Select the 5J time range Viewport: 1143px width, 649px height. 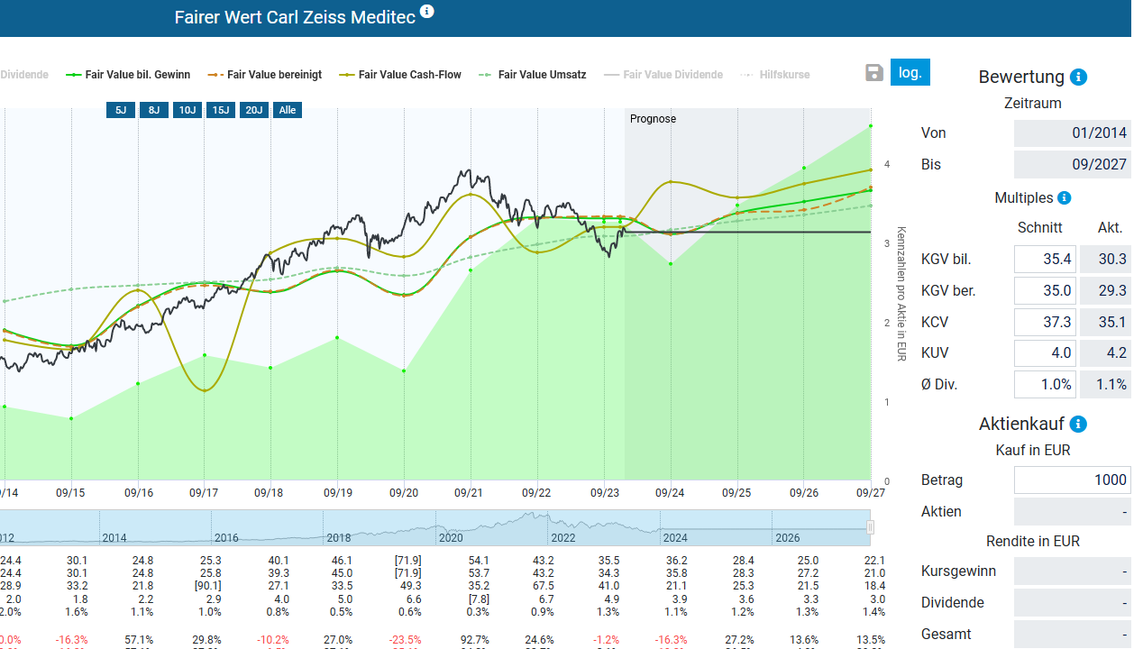point(121,110)
